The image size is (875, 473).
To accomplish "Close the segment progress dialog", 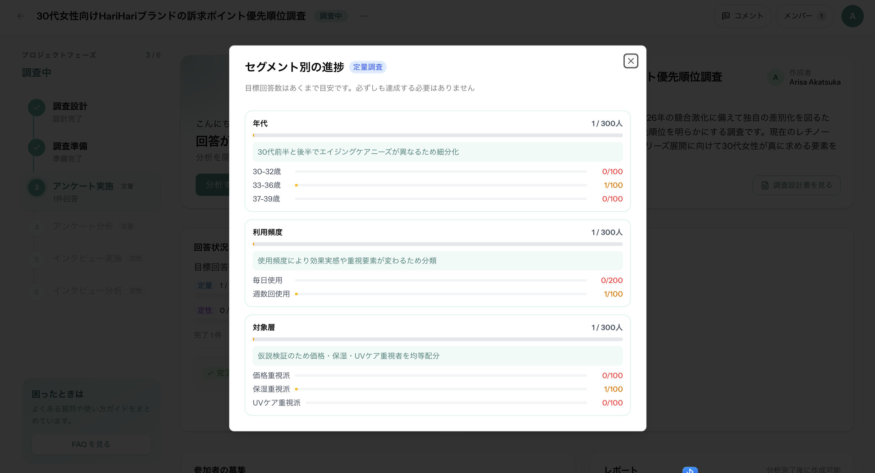I will point(630,61).
